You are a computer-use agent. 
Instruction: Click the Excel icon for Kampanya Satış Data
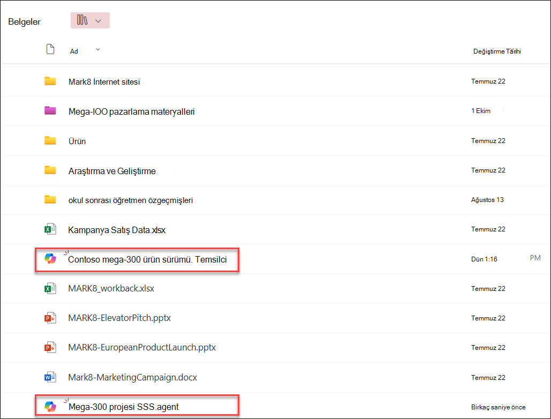(x=50, y=229)
